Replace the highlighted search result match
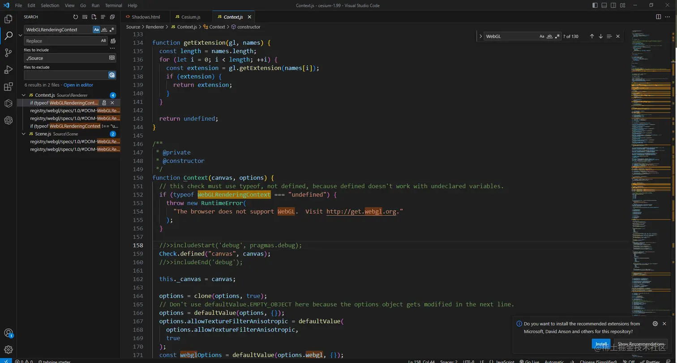This screenshot has height=363, width=677. tap(104, 103)
